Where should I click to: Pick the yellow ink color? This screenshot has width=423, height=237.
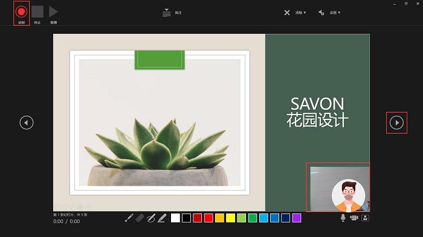click(231, 218)
